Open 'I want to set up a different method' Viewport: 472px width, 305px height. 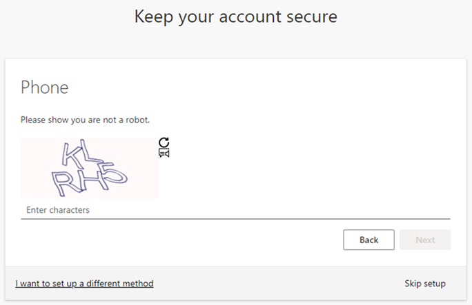click(x=84, y=284)
